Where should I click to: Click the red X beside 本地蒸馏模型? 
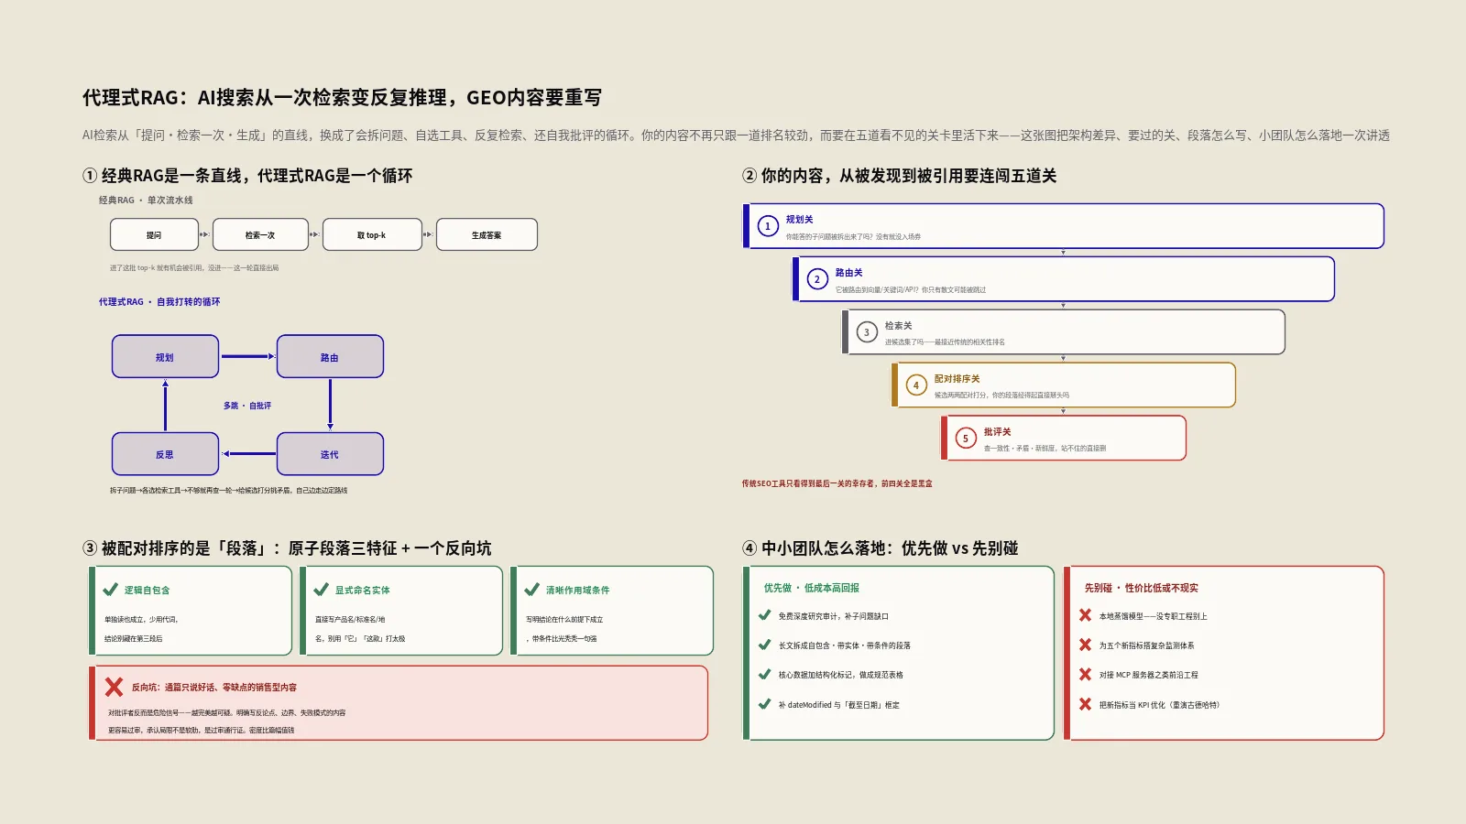pyautogui.click(x=1086, y=615)
